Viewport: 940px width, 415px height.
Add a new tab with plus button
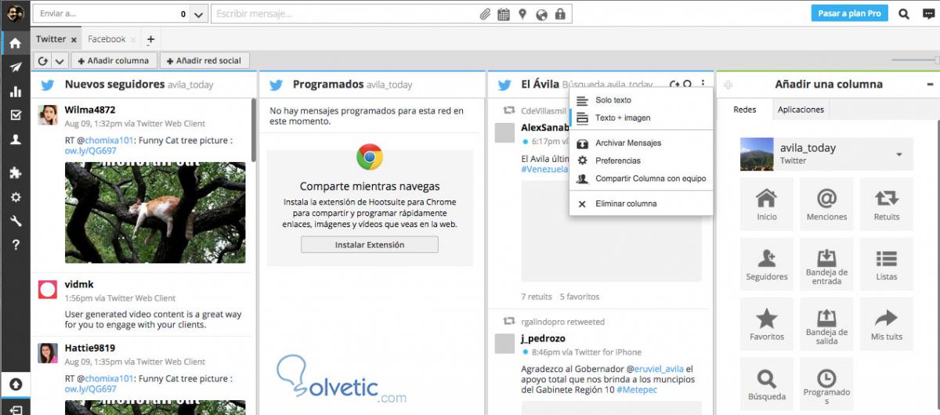pyautogui.click(x=150, y=39)
